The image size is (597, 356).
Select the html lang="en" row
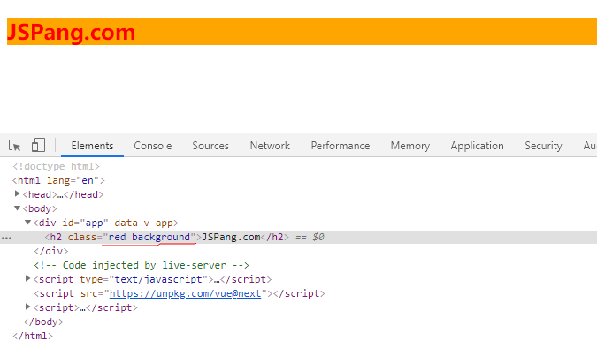tap(58, 180)
